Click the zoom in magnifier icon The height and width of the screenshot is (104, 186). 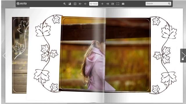pyautogui.click(x=65, y=4)
